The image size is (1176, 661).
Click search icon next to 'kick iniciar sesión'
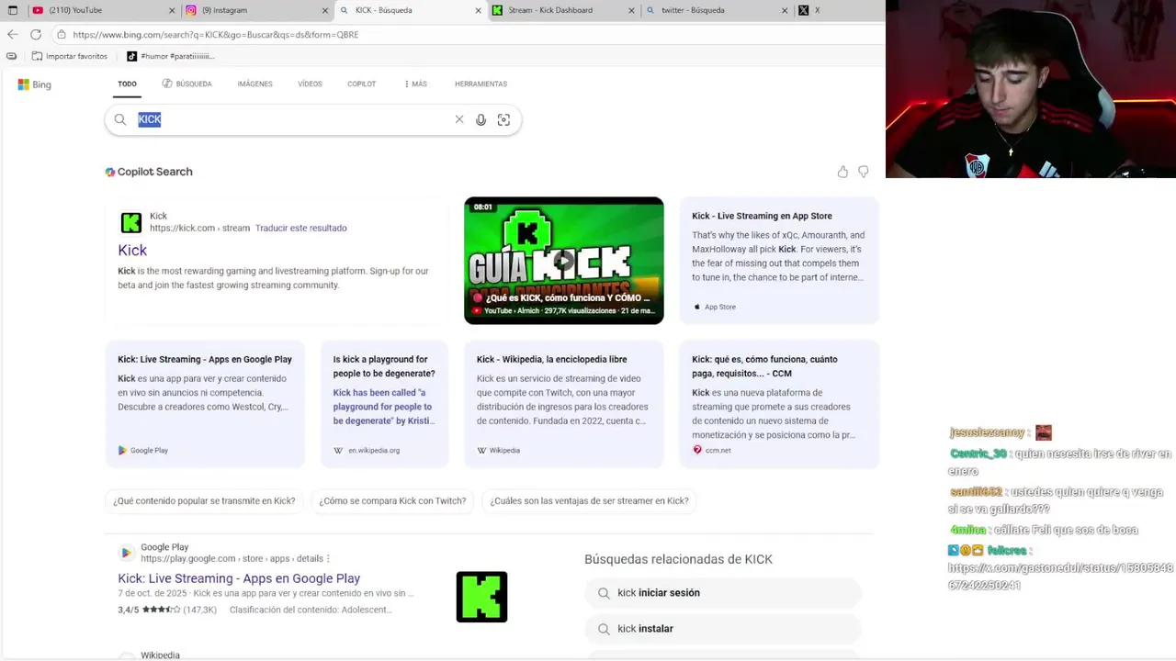[x=604, y=593]
